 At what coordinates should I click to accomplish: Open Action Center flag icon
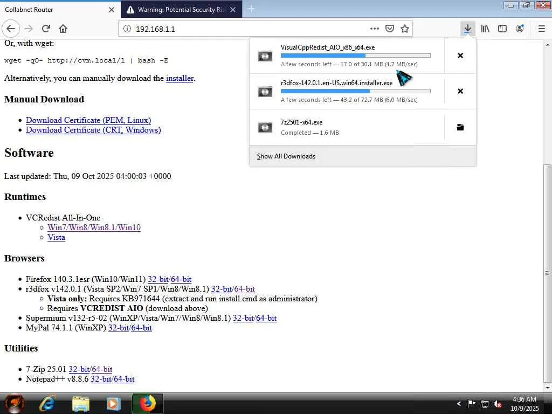point(471,403)
